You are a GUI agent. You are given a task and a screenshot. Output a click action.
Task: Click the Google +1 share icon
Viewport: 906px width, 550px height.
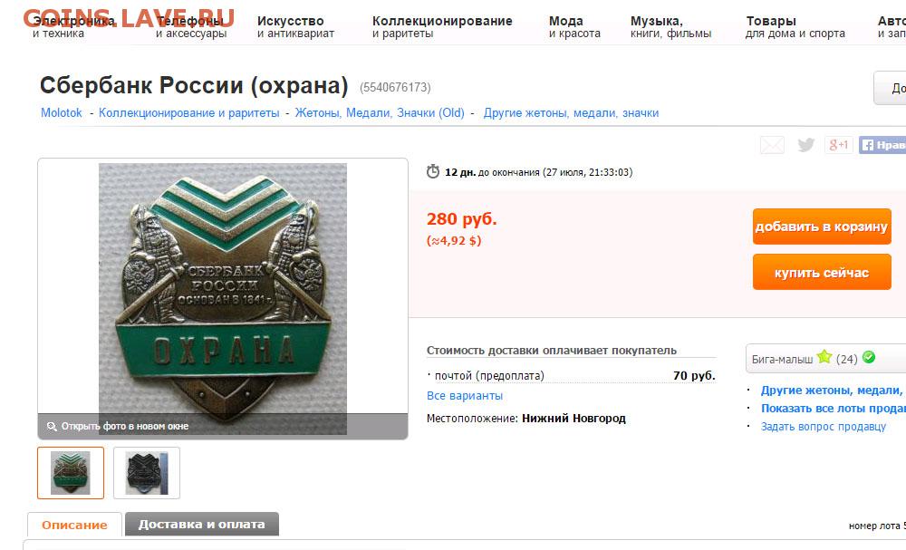[838, 145]
